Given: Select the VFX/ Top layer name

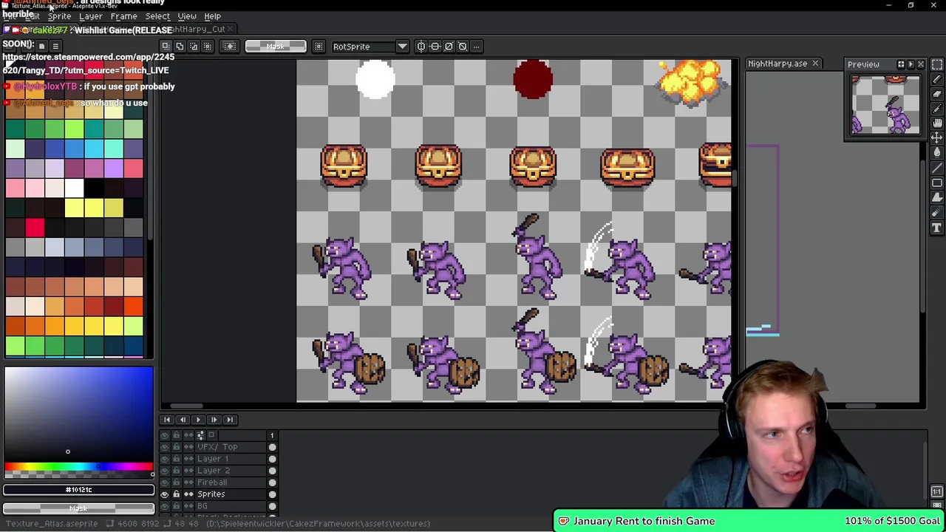Looking at the screenshot, I should (217, 447).
